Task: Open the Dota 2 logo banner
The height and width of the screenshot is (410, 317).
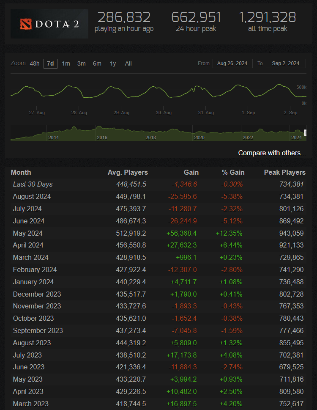Action: 49,24
